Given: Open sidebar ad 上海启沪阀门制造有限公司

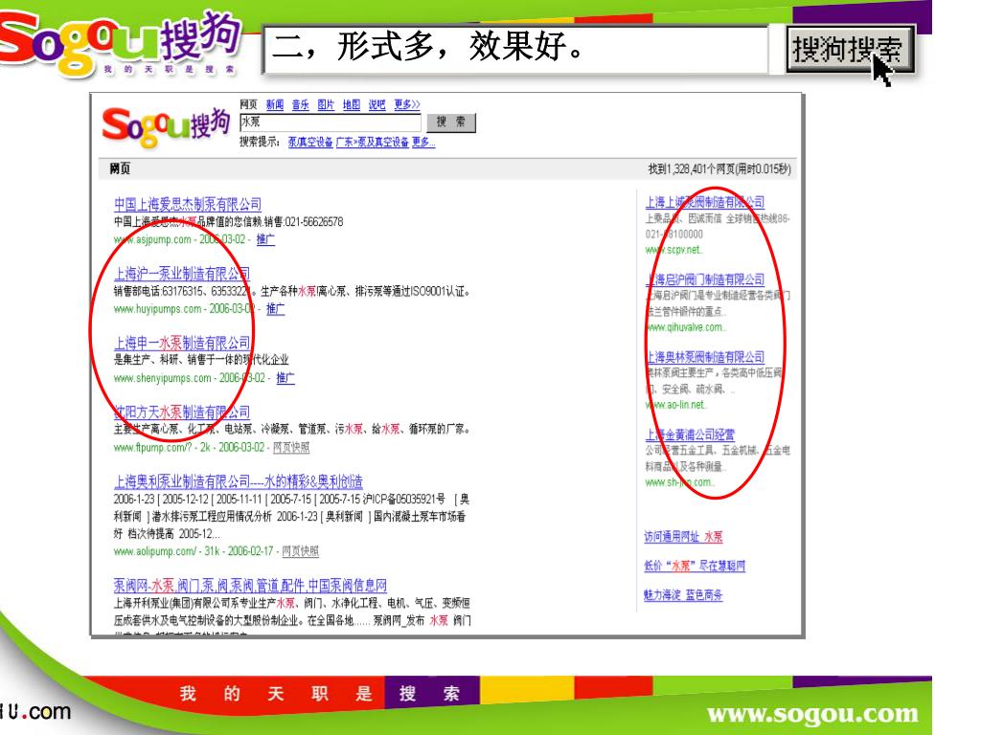Looking at the screenshot, I should (x=705, y=279).
